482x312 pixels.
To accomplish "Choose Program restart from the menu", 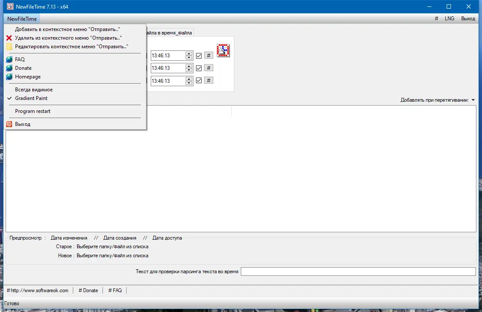I will click(x=75, y=111).
